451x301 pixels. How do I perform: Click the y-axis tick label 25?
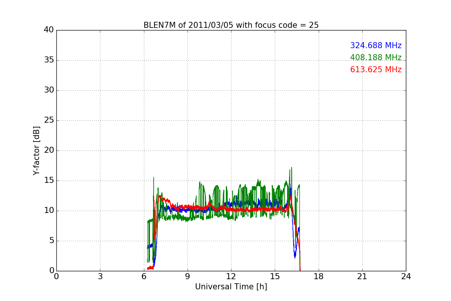[x=49, y=120]
